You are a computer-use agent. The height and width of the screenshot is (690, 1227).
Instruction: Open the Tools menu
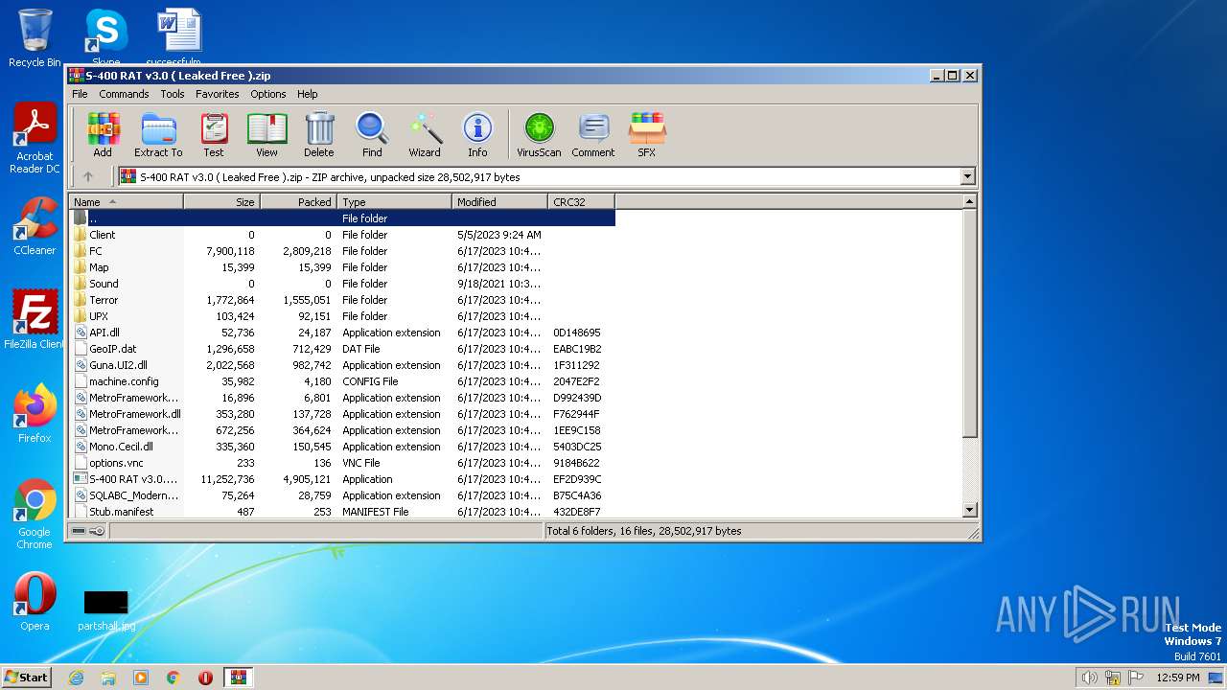point(173,94)
